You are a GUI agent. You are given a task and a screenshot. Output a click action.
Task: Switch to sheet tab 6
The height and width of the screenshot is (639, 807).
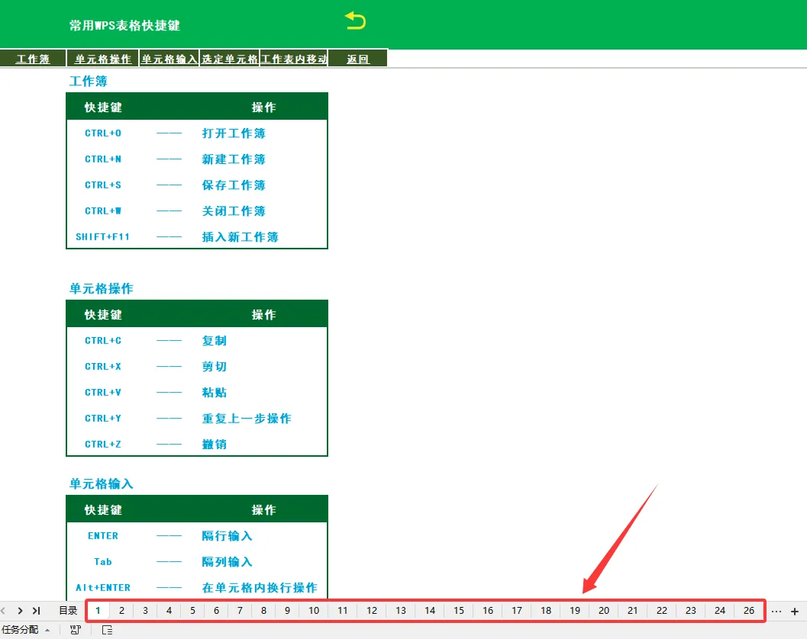tap(216, 611)
